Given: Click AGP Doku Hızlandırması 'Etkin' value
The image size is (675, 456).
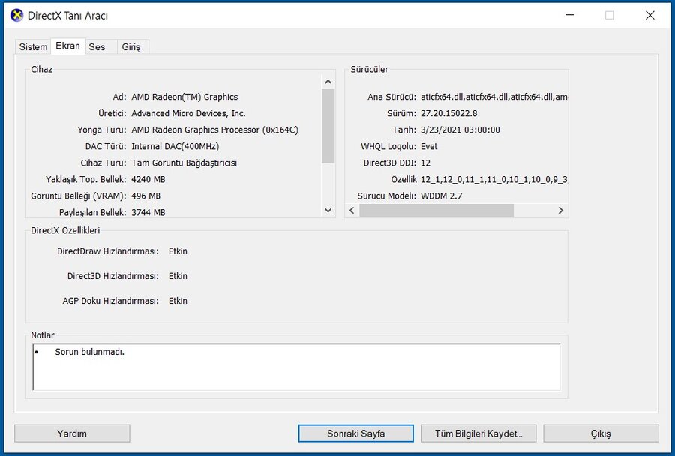Looking at the screenshot, I should pyautogui.click(x=178, y=301).
